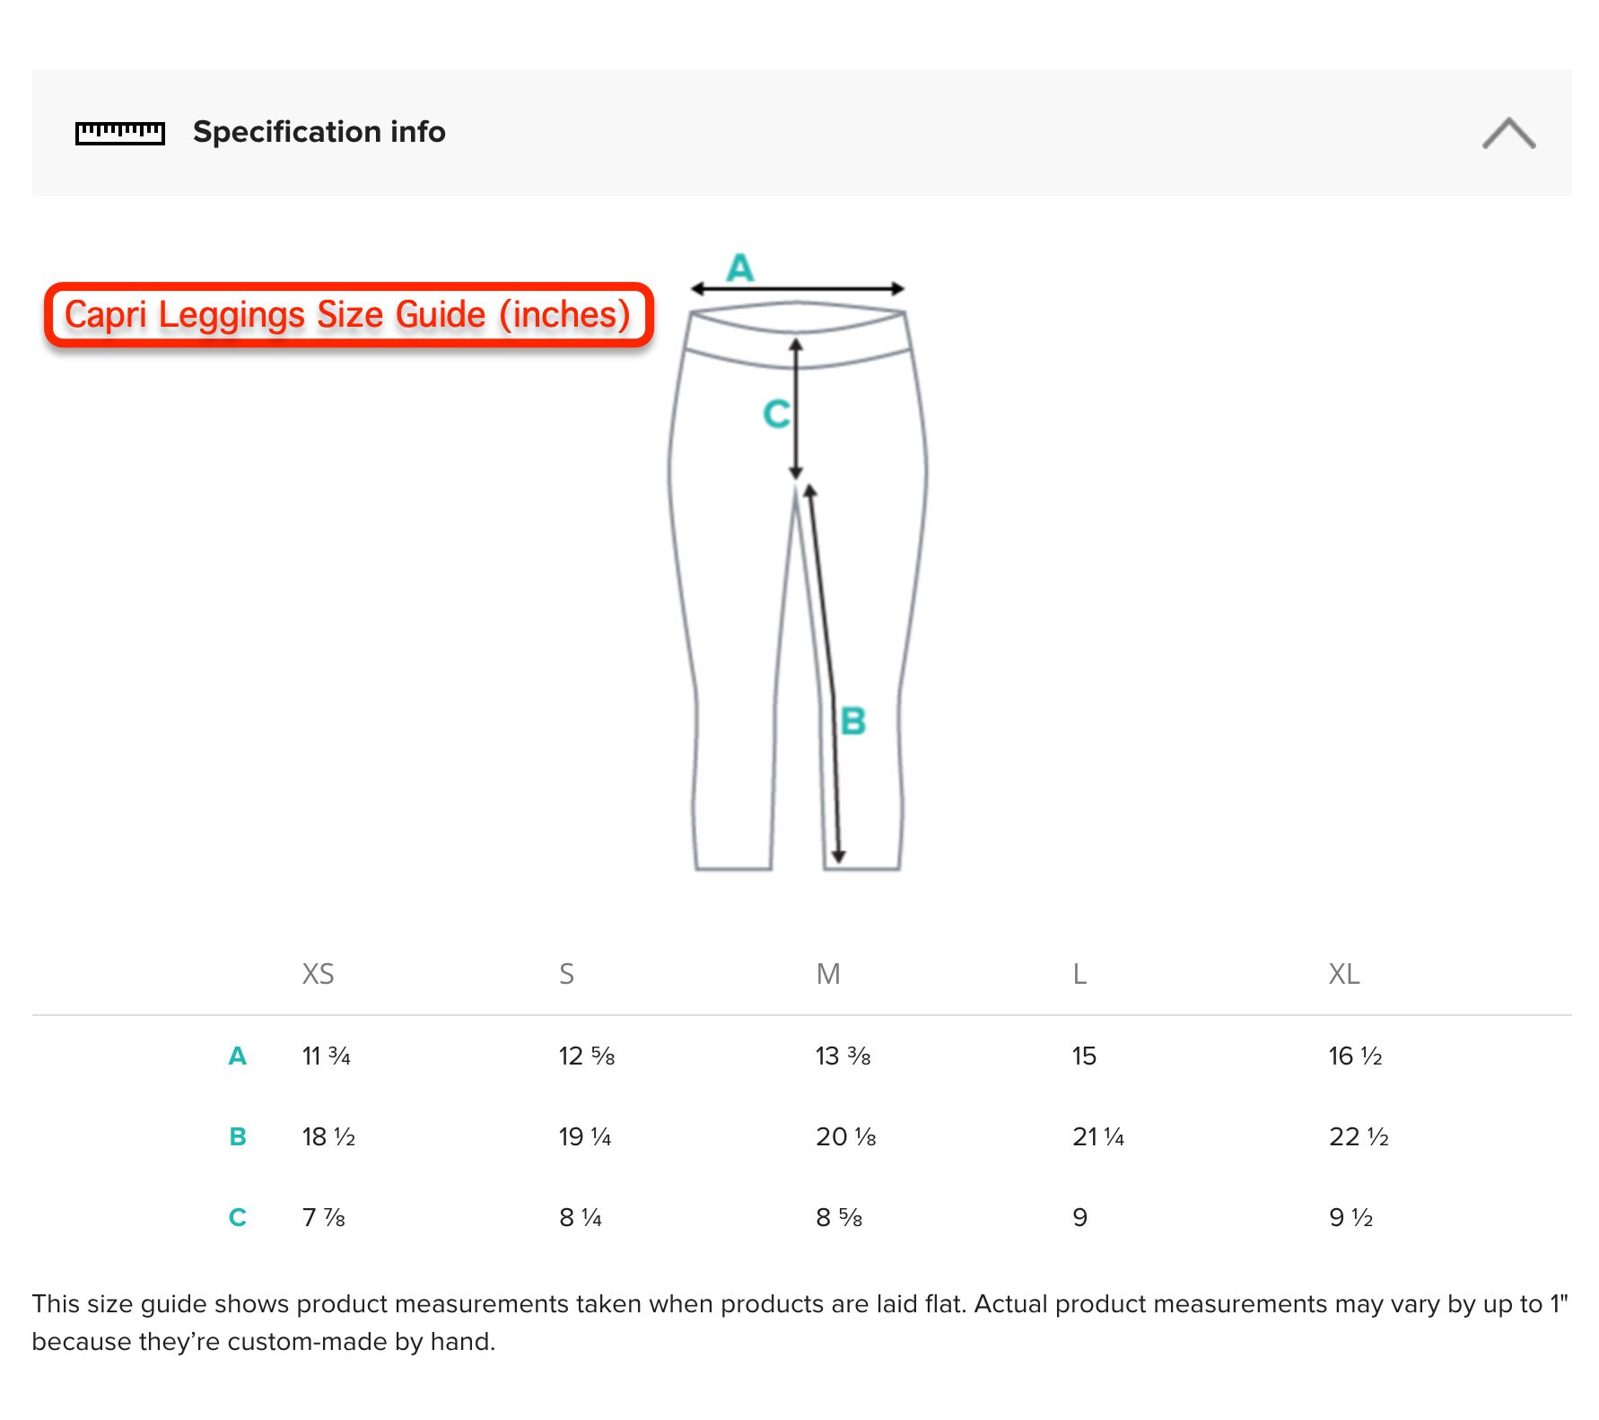Click the teal B row label
Viewport: 1599px width, 1420px height.
237,1136
